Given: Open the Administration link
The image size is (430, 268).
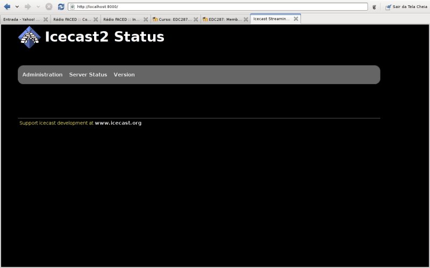Looking at the screenshot, I should pyautogui.click(x=42, y=75).
